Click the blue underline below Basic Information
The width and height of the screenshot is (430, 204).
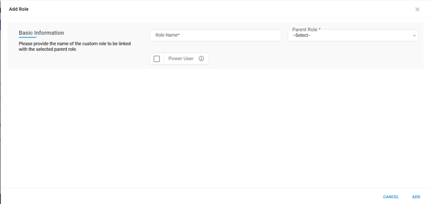(x=28, y=37)
